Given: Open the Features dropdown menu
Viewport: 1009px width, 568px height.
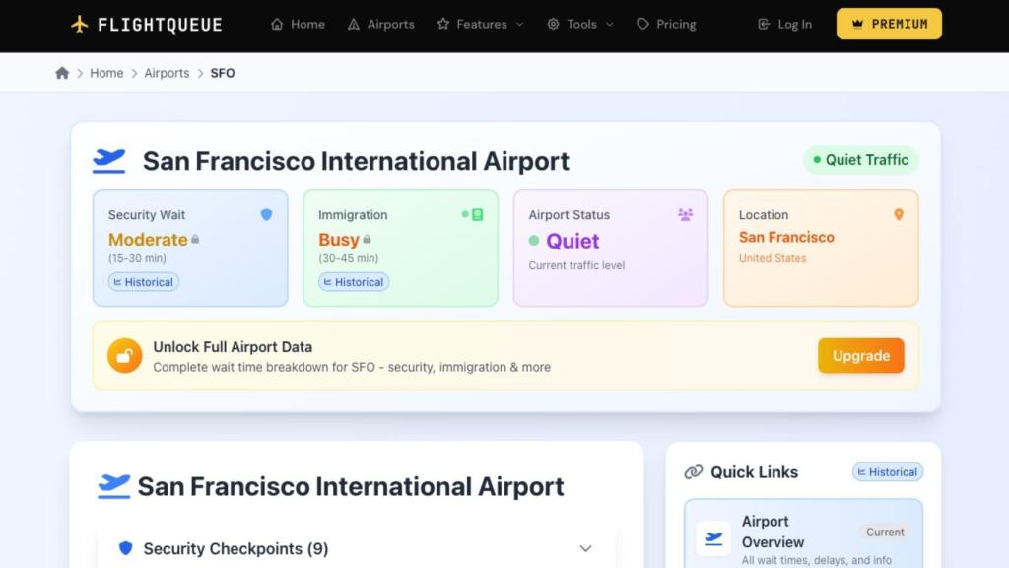Looking at the screenshot, I should pyautogui.click(x=480, y=24).
